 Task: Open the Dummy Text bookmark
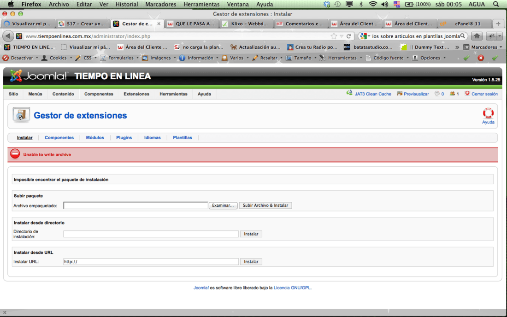[424, 47]
